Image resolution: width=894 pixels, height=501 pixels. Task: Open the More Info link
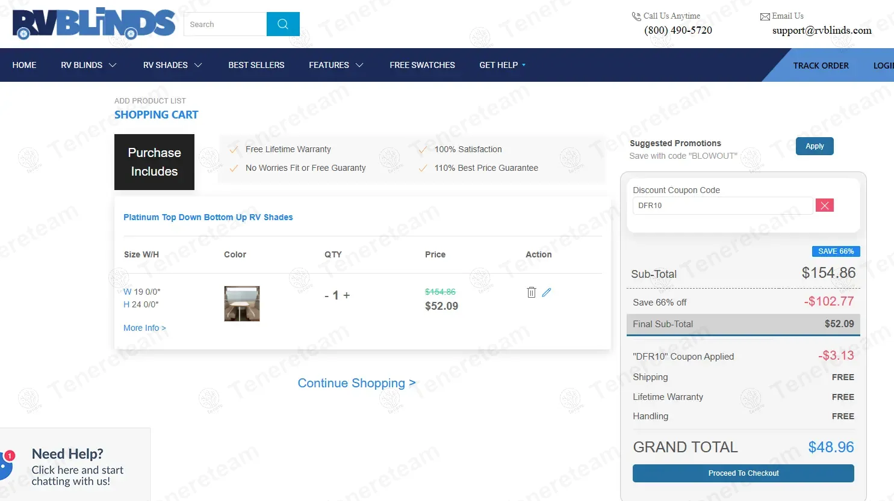144,328
